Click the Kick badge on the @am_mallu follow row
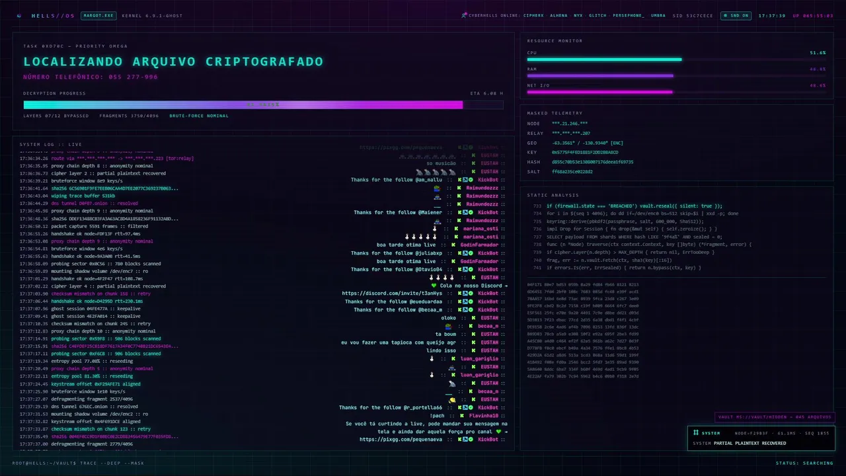 (459, 180)
